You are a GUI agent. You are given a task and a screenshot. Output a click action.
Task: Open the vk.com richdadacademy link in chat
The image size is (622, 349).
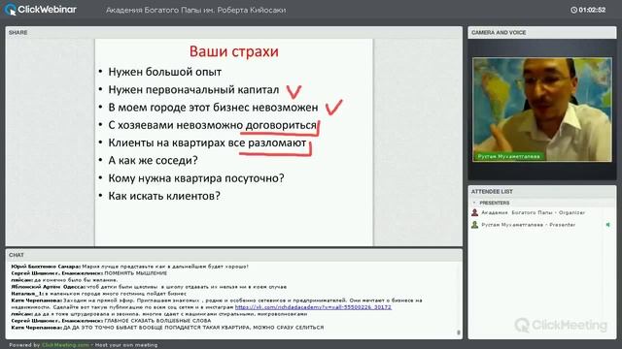(313, 307)
